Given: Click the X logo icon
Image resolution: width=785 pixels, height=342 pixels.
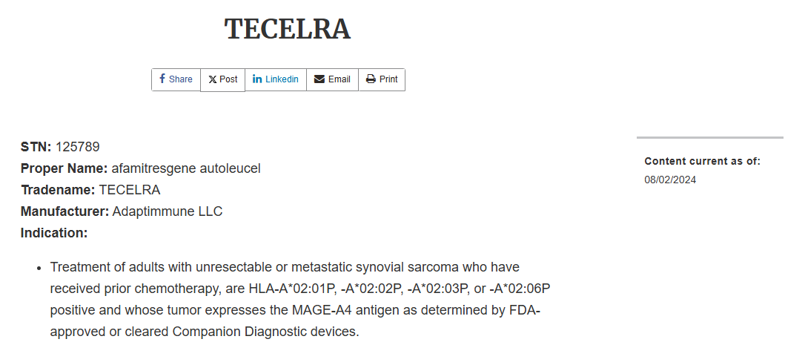Looking at the screenshot, I should pos(213,79).
